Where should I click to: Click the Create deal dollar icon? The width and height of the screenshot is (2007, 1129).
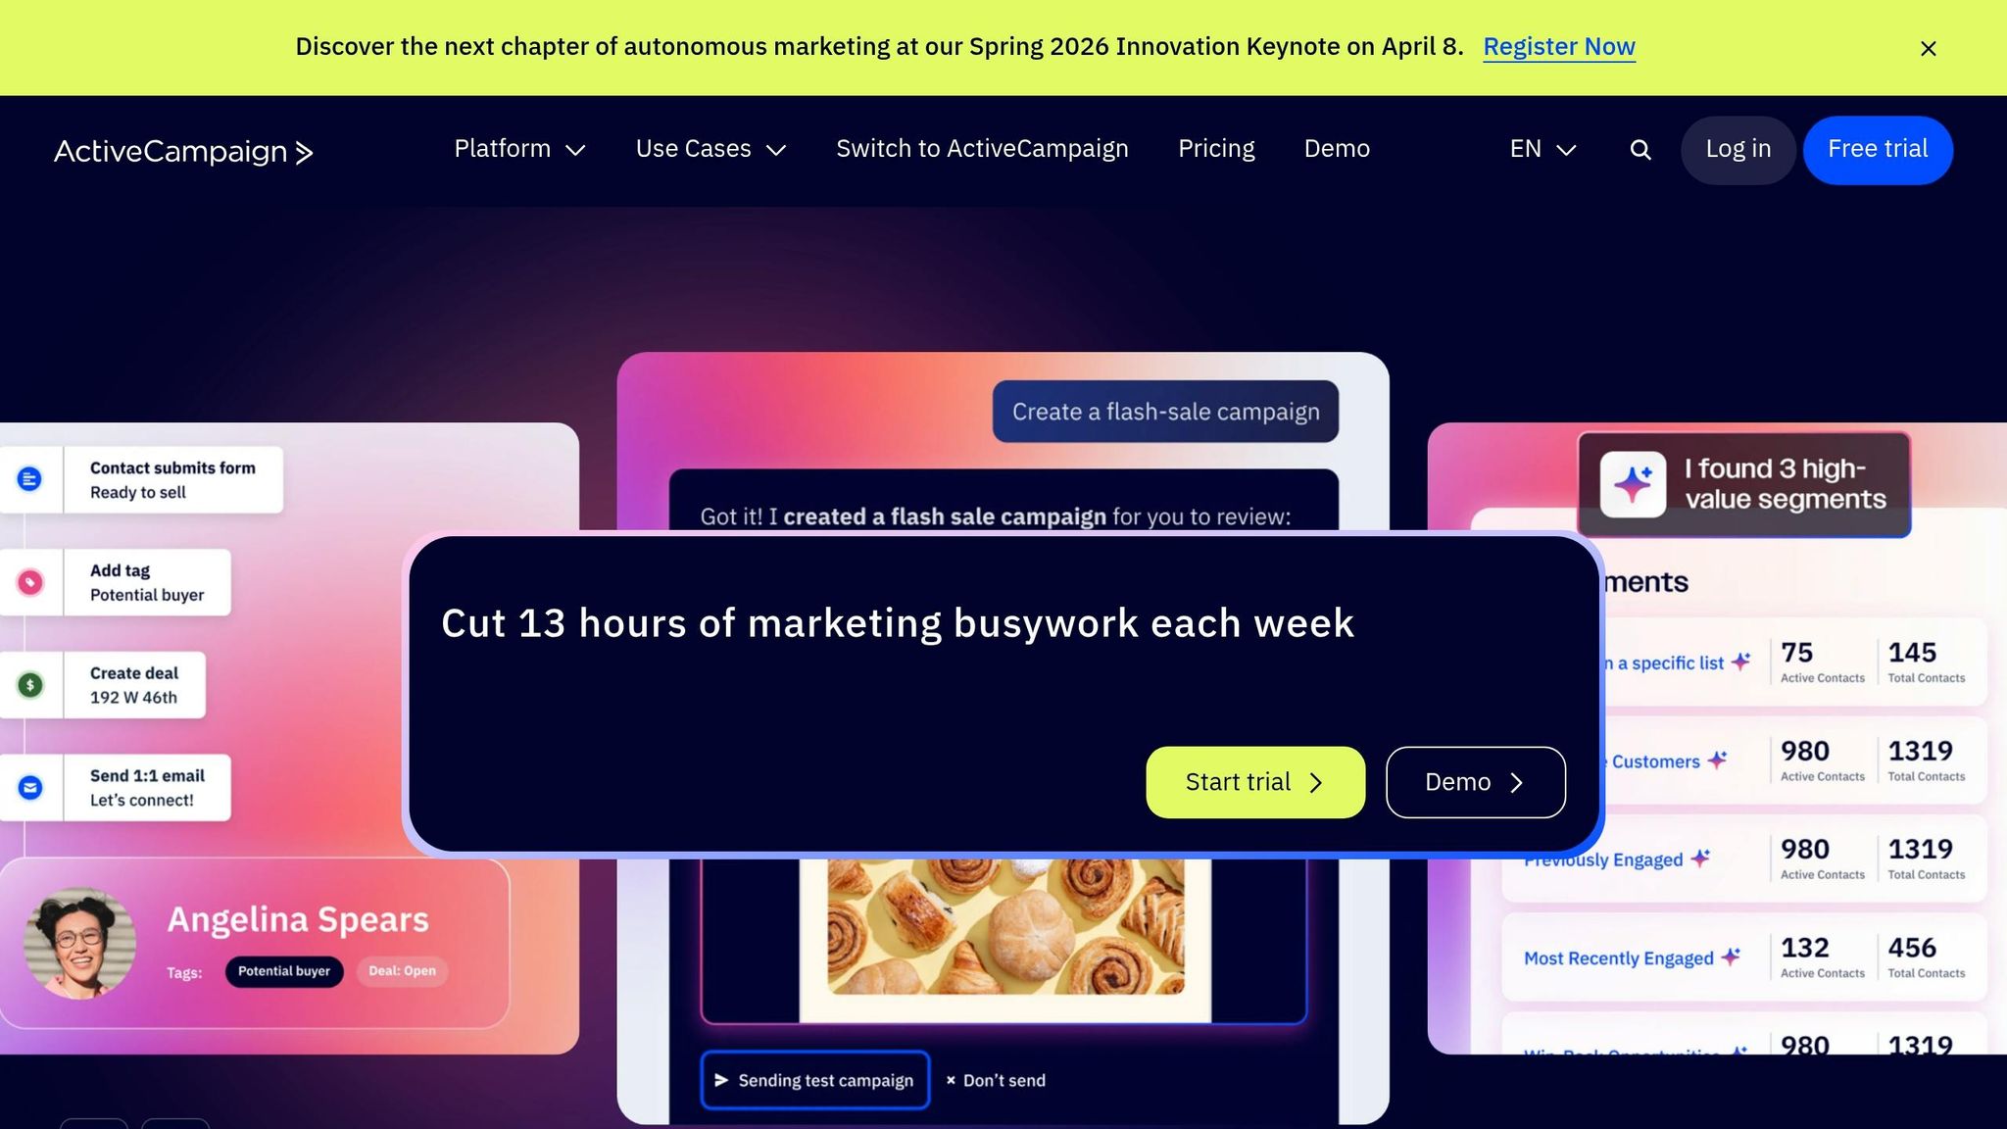tap(30, 685)
